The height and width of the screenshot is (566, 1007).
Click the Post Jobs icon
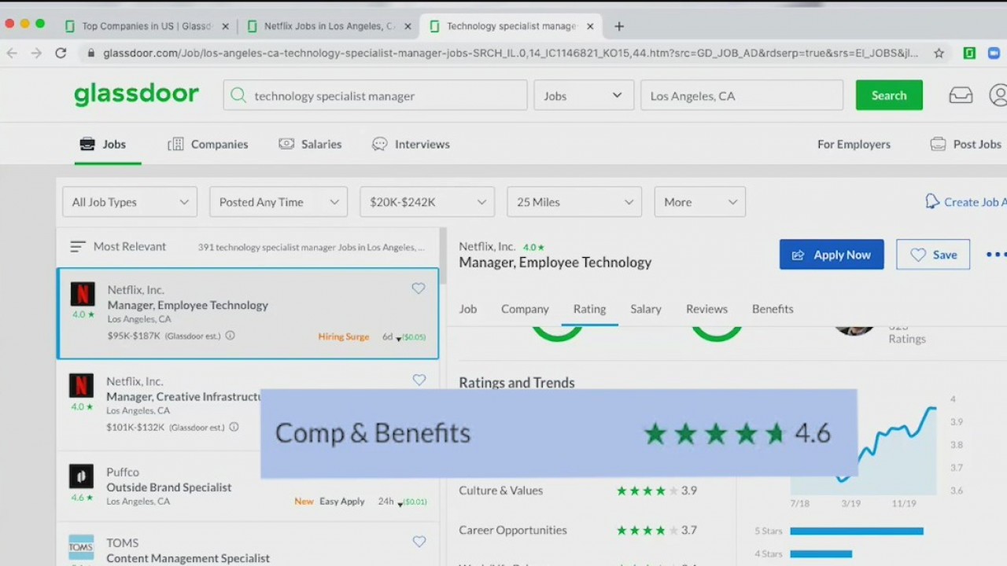tap(938, 144)
